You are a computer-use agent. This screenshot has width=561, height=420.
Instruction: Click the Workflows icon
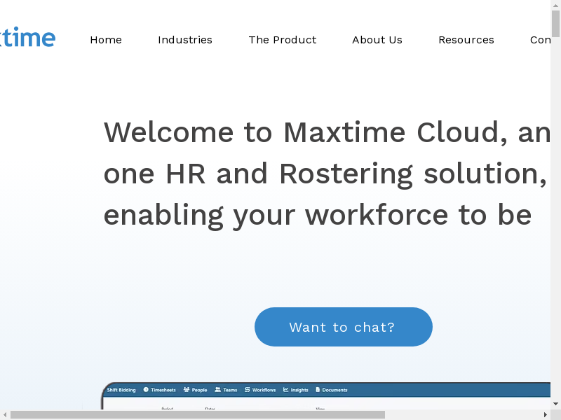click(x=247, y=390)
